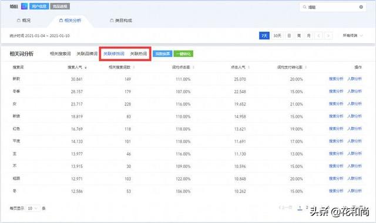Click the gray tag button in the header
This screenshot has height=223, width=376.
[x=60, y=6]
